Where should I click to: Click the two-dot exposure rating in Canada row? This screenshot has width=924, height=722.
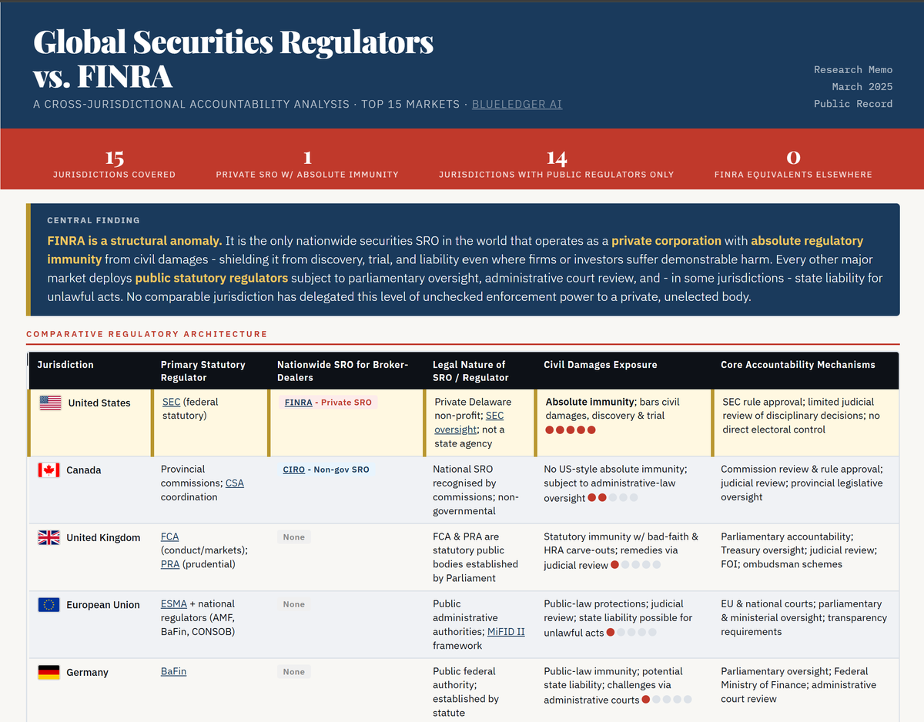pyautogui.click(x=613, y=498)
